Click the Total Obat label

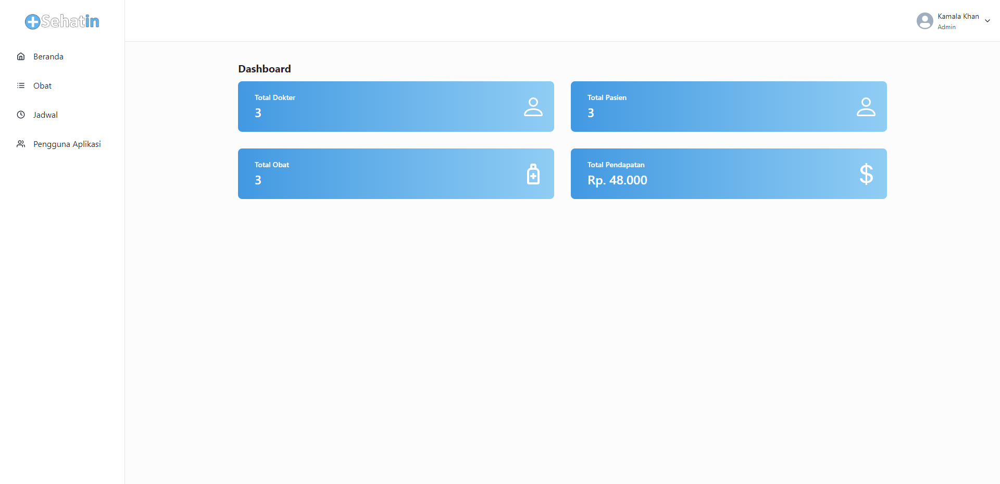[x=272, y=165]
